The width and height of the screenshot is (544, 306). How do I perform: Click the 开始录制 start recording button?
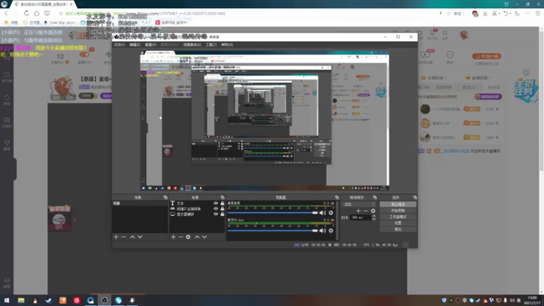tap(398, 211)
